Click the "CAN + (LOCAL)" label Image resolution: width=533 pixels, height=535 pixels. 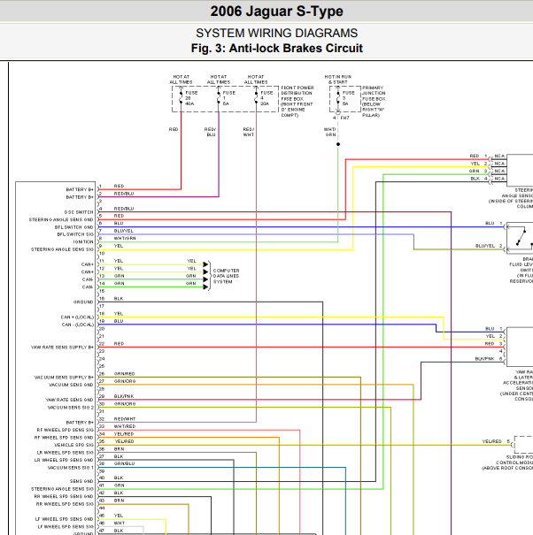tap(77, 317)
